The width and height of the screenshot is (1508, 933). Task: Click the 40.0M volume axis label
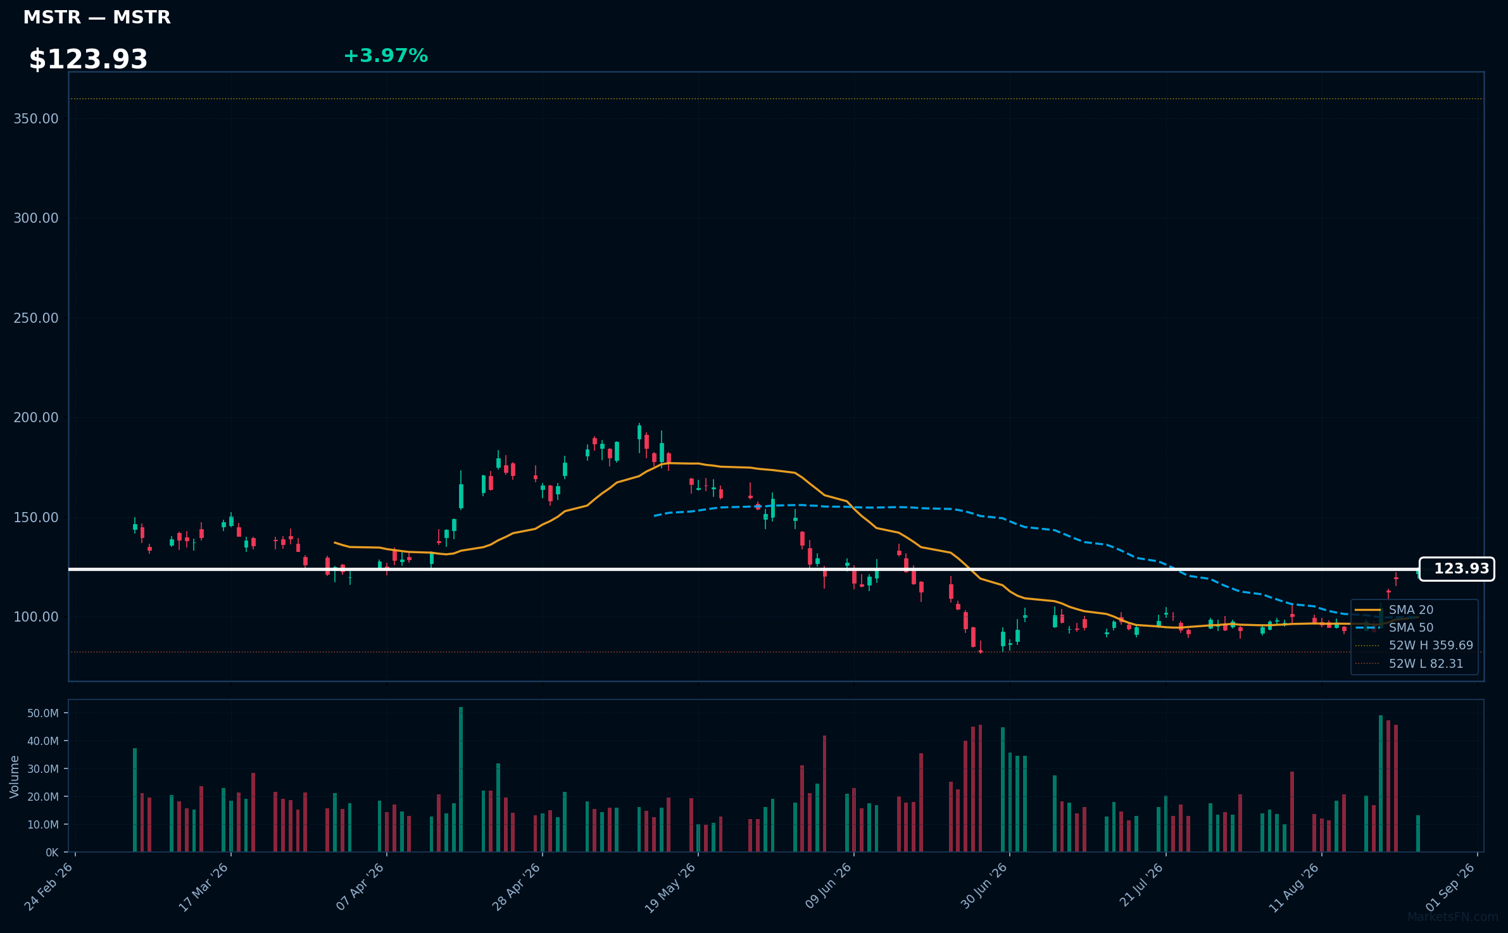click(43, 741)
